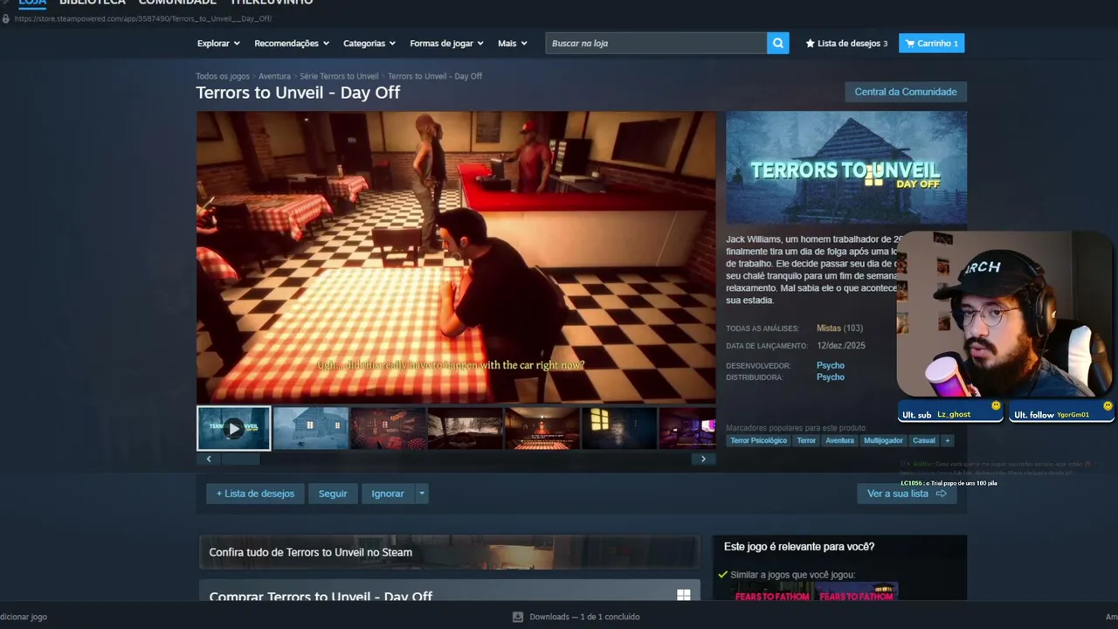Expand the arrow next to Ignorar

(x=422, y=494)
